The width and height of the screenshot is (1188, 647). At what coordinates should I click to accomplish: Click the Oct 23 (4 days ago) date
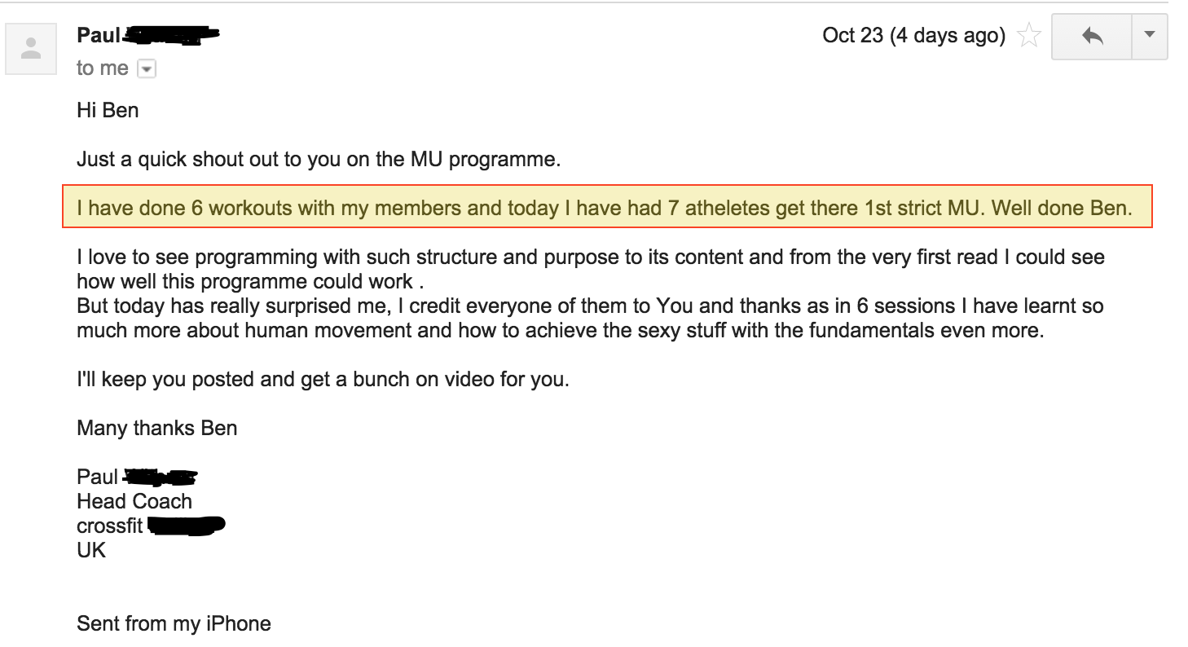pos(913,36)
